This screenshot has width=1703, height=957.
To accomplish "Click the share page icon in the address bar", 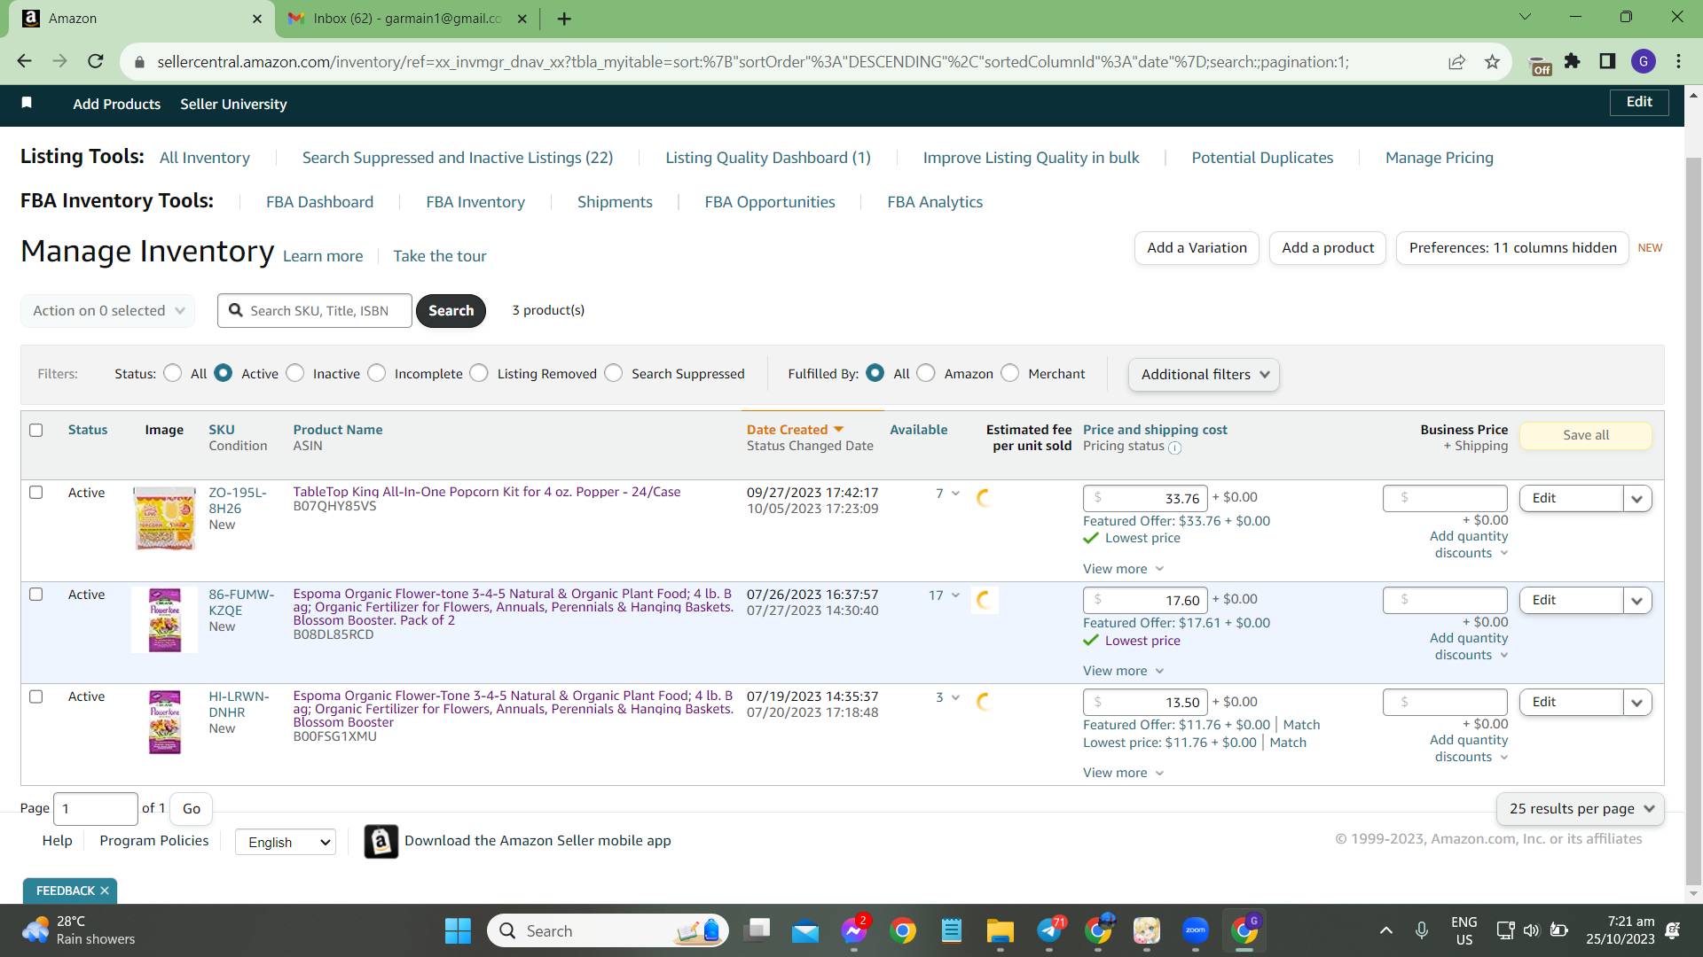I will (1456, 61).
